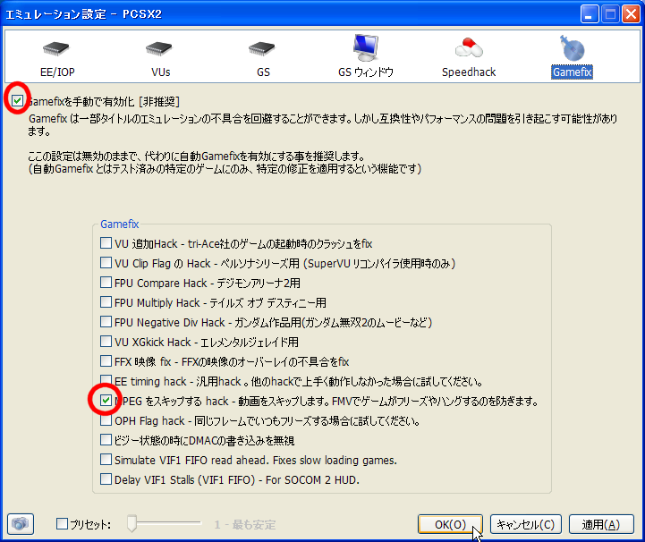Screen dimensions: 645x542
Task: Toggle Gamefixを手動で有効化 checkbox
Action: click(17, 100)
